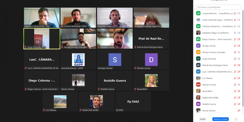This screenshot has height=122, width=244.
Task: Click camera icon for Luciano Berenstein in list
Action: [x=239, y=13]
